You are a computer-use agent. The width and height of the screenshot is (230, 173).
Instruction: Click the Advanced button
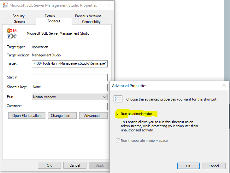tap(93, 116)
